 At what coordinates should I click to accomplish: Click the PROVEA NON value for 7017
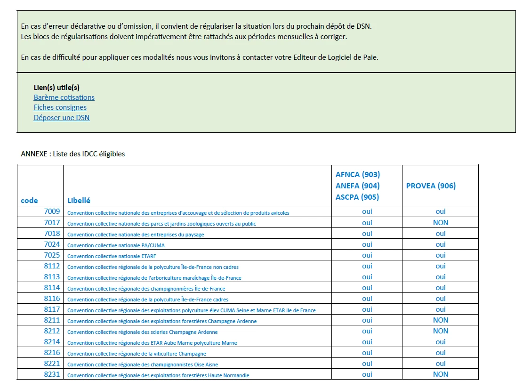(440, 223)
